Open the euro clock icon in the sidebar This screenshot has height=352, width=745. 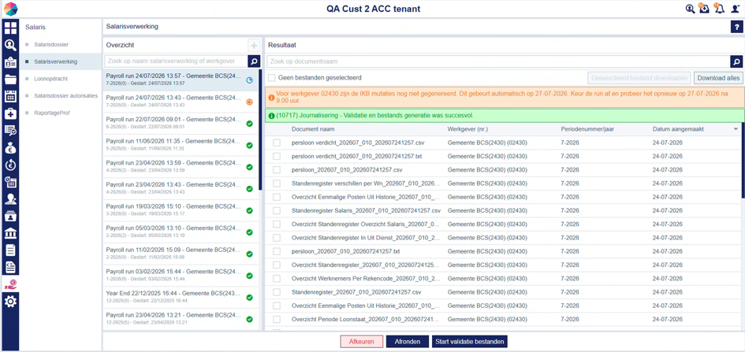tap(10, 165)
